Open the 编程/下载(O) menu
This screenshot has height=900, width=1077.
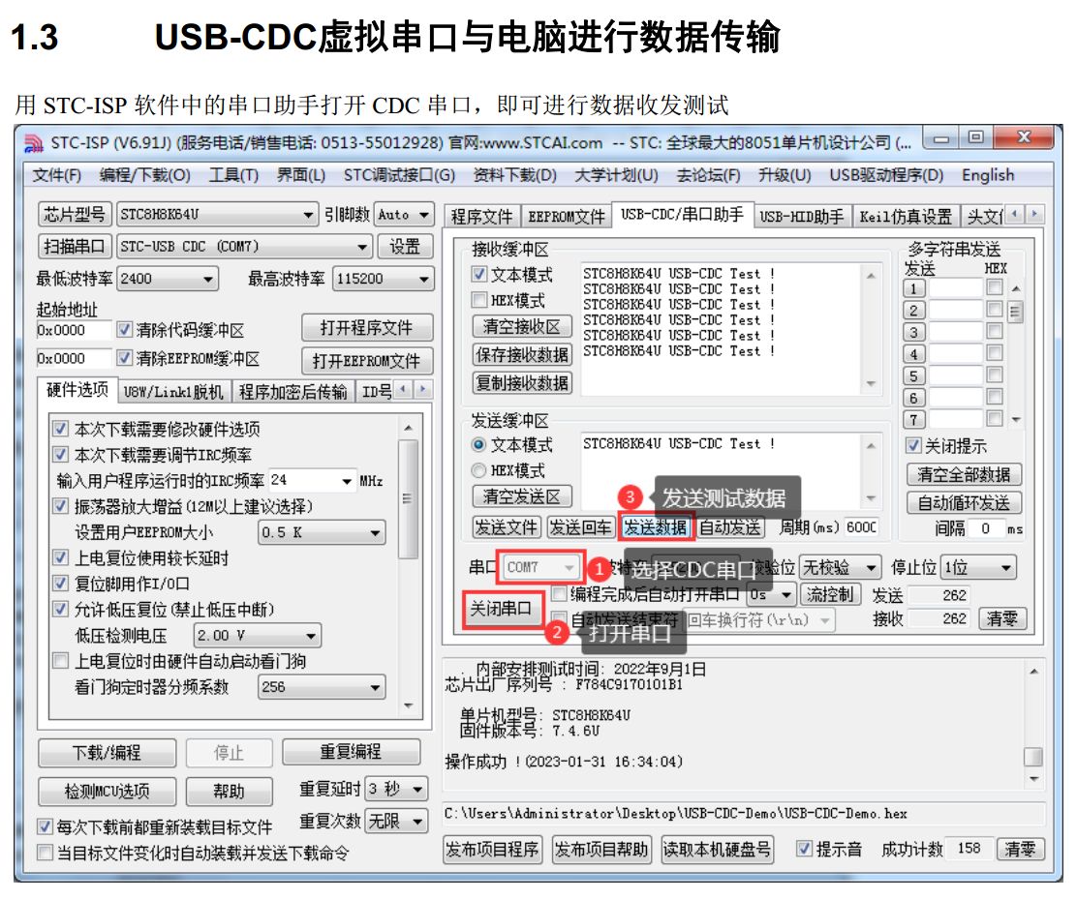tap(144, 176)
